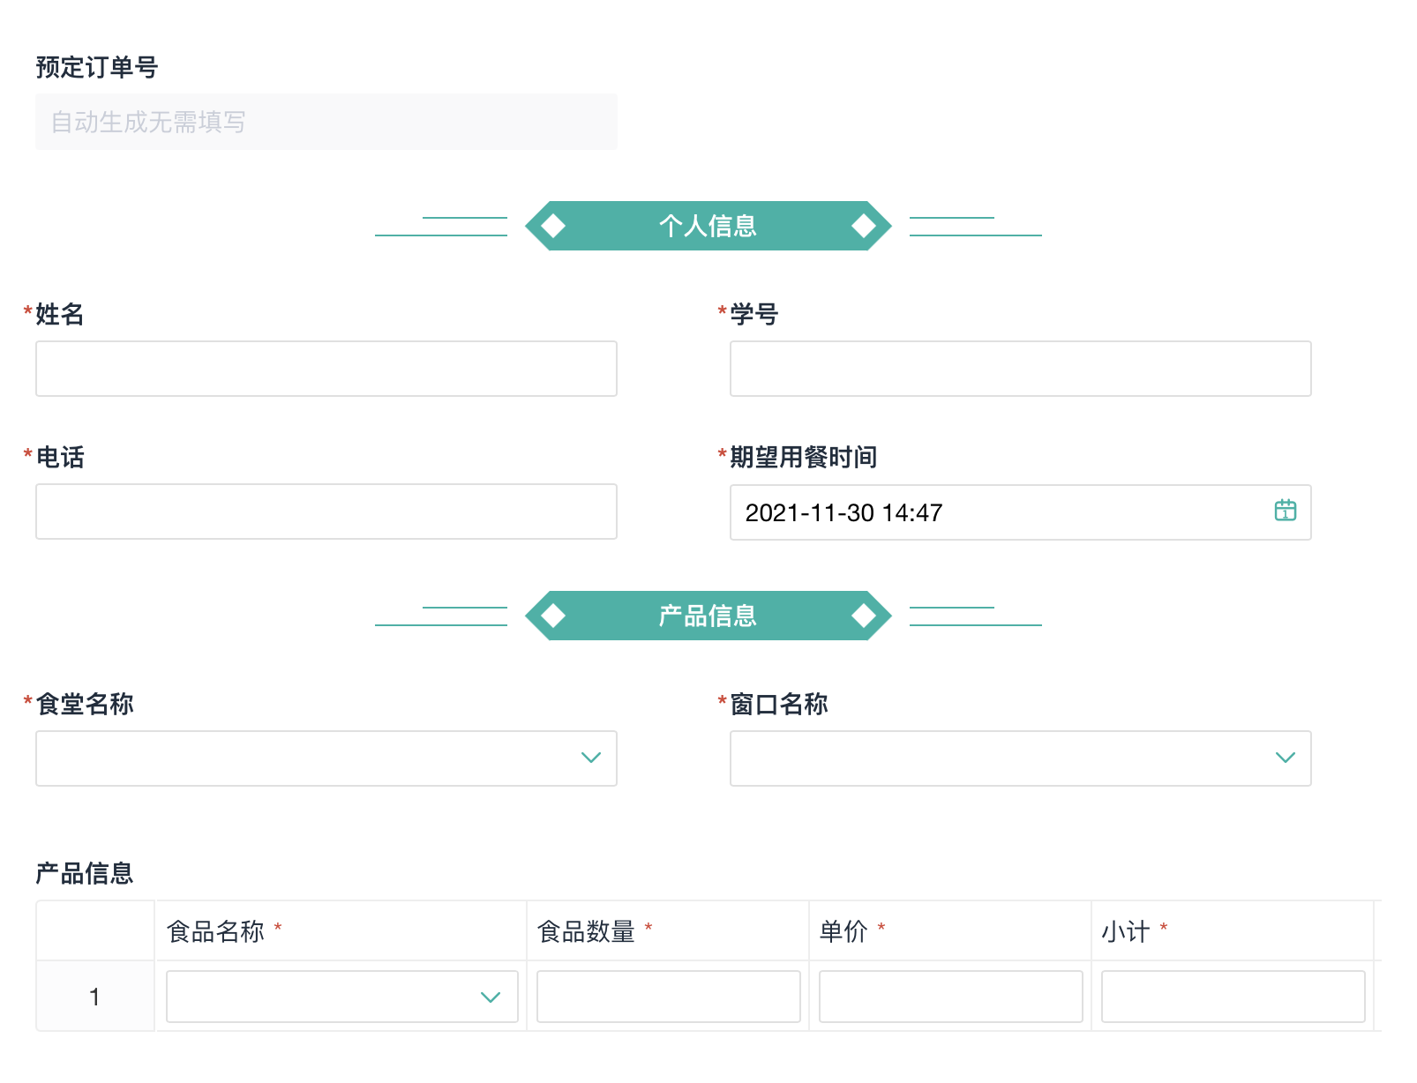The image size is (1417, 1083).
Task: Click the right diamond in 产品信息 banner
Action: [x=863, y=616]
